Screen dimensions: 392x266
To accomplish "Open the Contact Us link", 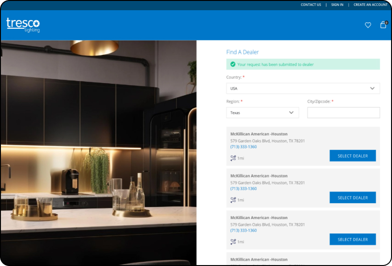I will click(x=311, y=5).
